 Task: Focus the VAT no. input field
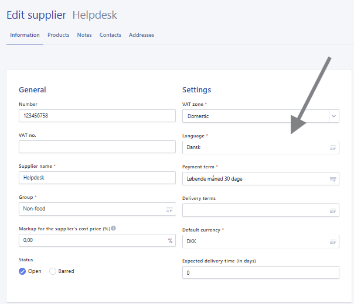97,147
